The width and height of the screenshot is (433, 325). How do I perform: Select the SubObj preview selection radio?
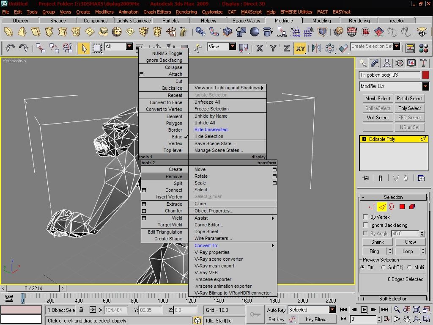click(x=383, y=267)
